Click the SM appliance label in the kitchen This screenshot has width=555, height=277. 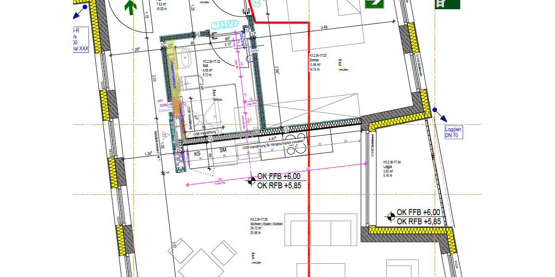tap(223, 150)
